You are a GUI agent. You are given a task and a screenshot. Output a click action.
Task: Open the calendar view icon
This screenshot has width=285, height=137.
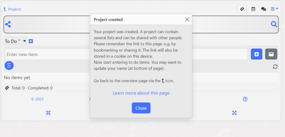click(253, 9)
